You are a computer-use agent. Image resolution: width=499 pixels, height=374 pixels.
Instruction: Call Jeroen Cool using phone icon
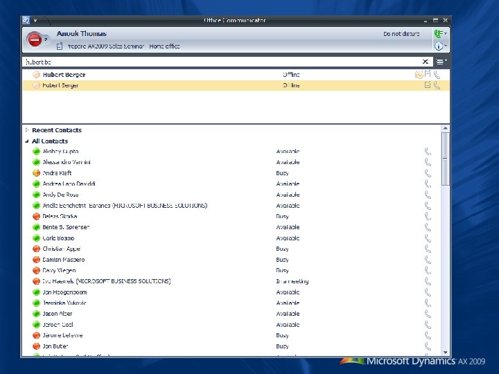point(428,325)
